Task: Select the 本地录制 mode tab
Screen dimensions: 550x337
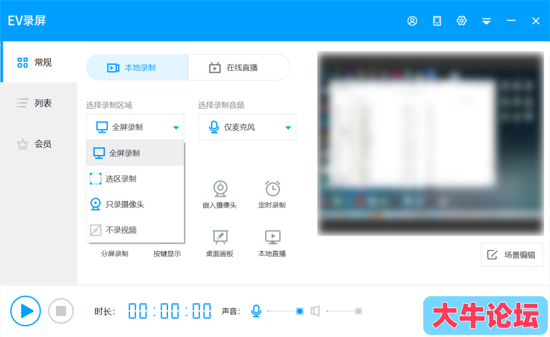Action: pyautogui.click(x=137, y=67)
